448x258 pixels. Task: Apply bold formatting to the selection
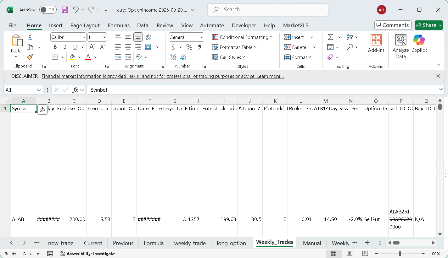55,47
